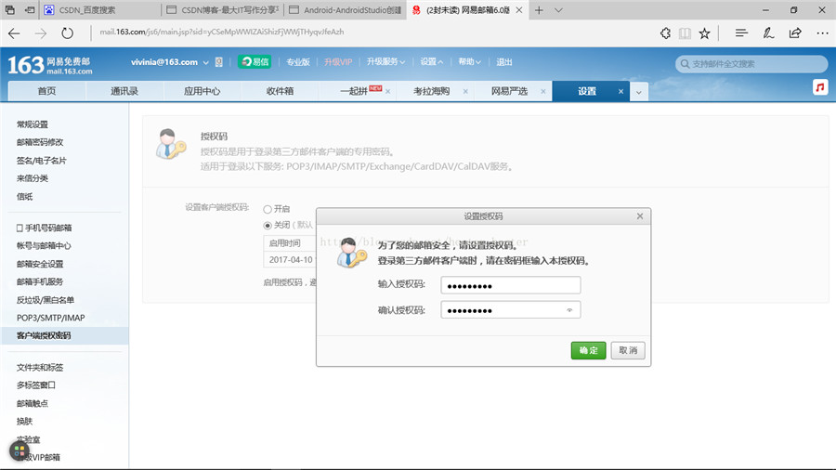The height and width of the screenshot is (470, 836).
Task: Open 邮箱密码修改 in sidebar
Action: click(x=40, y=142)
